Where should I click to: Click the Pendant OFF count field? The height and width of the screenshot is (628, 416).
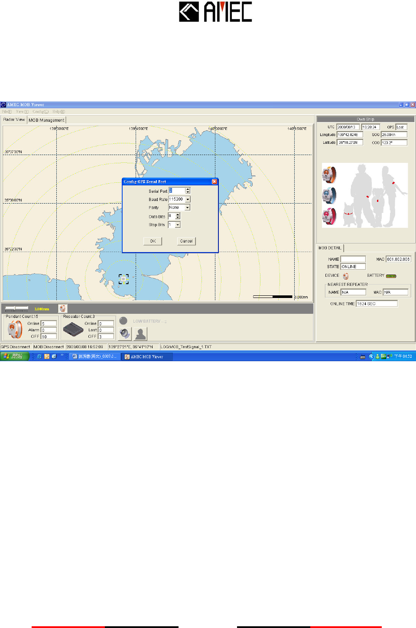[x=49, y=337]
